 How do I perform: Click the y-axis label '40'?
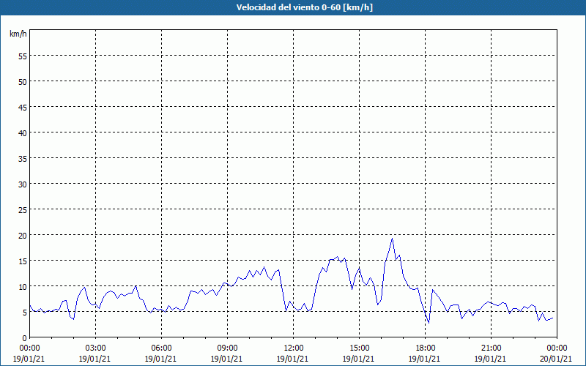point(23,132)
